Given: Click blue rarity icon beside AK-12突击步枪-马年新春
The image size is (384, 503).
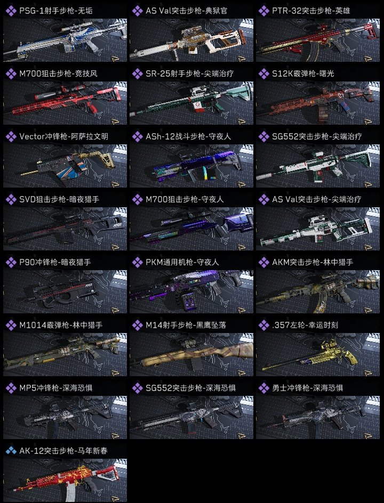Looking at the screenshot, I should pyautogui.click(x=11, y=451).
